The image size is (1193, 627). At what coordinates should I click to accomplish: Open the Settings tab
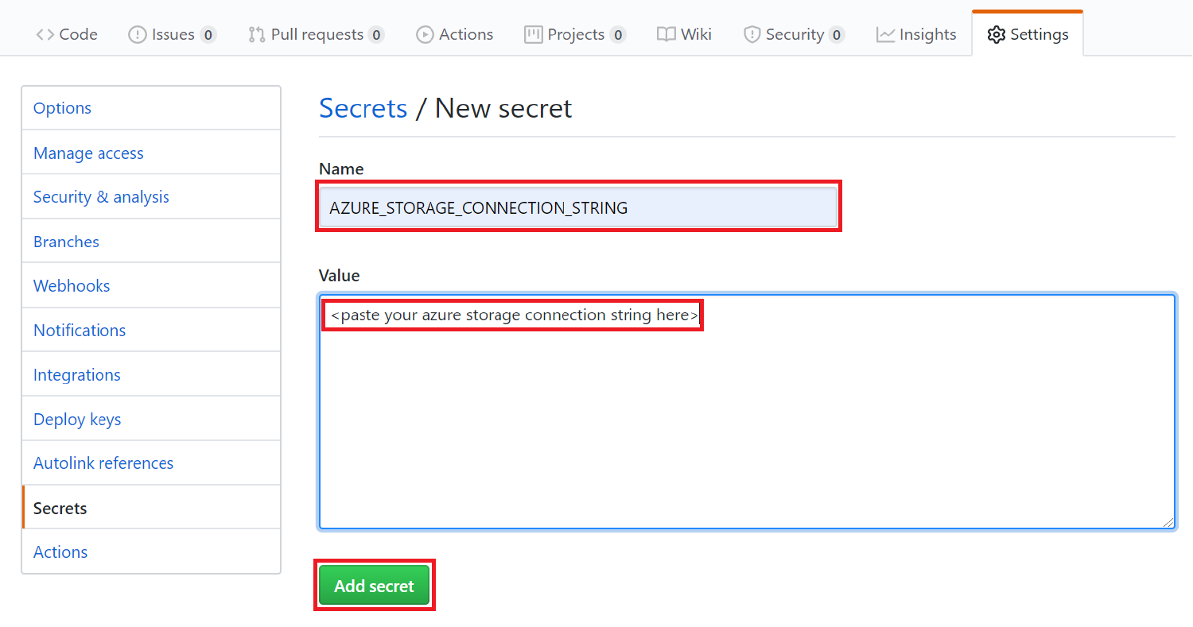[1028, 35]
